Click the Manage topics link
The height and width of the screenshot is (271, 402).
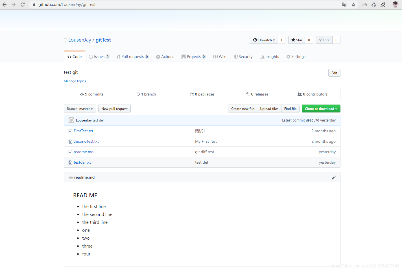pyautogui.click(x=75, y=81)
